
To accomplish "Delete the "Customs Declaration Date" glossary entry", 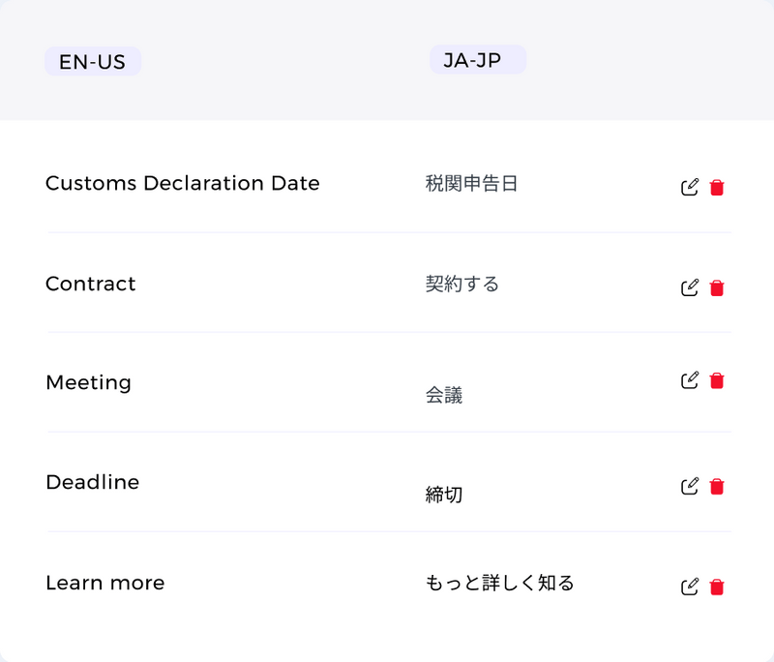I will click(716, 187).
